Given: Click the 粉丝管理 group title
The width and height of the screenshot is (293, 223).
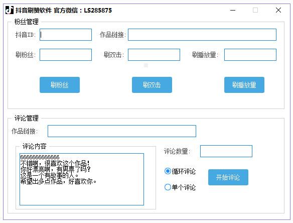Looking at the screenshot, I should click(x=27, y=22).
